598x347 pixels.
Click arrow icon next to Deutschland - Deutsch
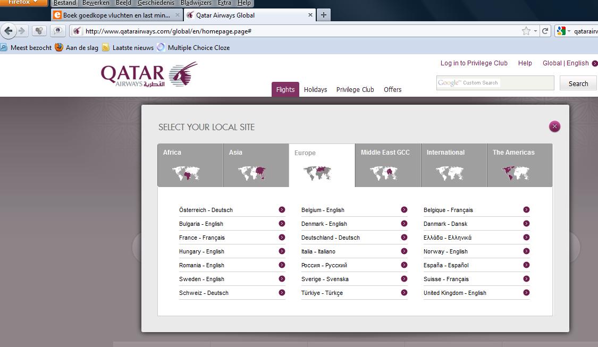click(x=405, y=237)
